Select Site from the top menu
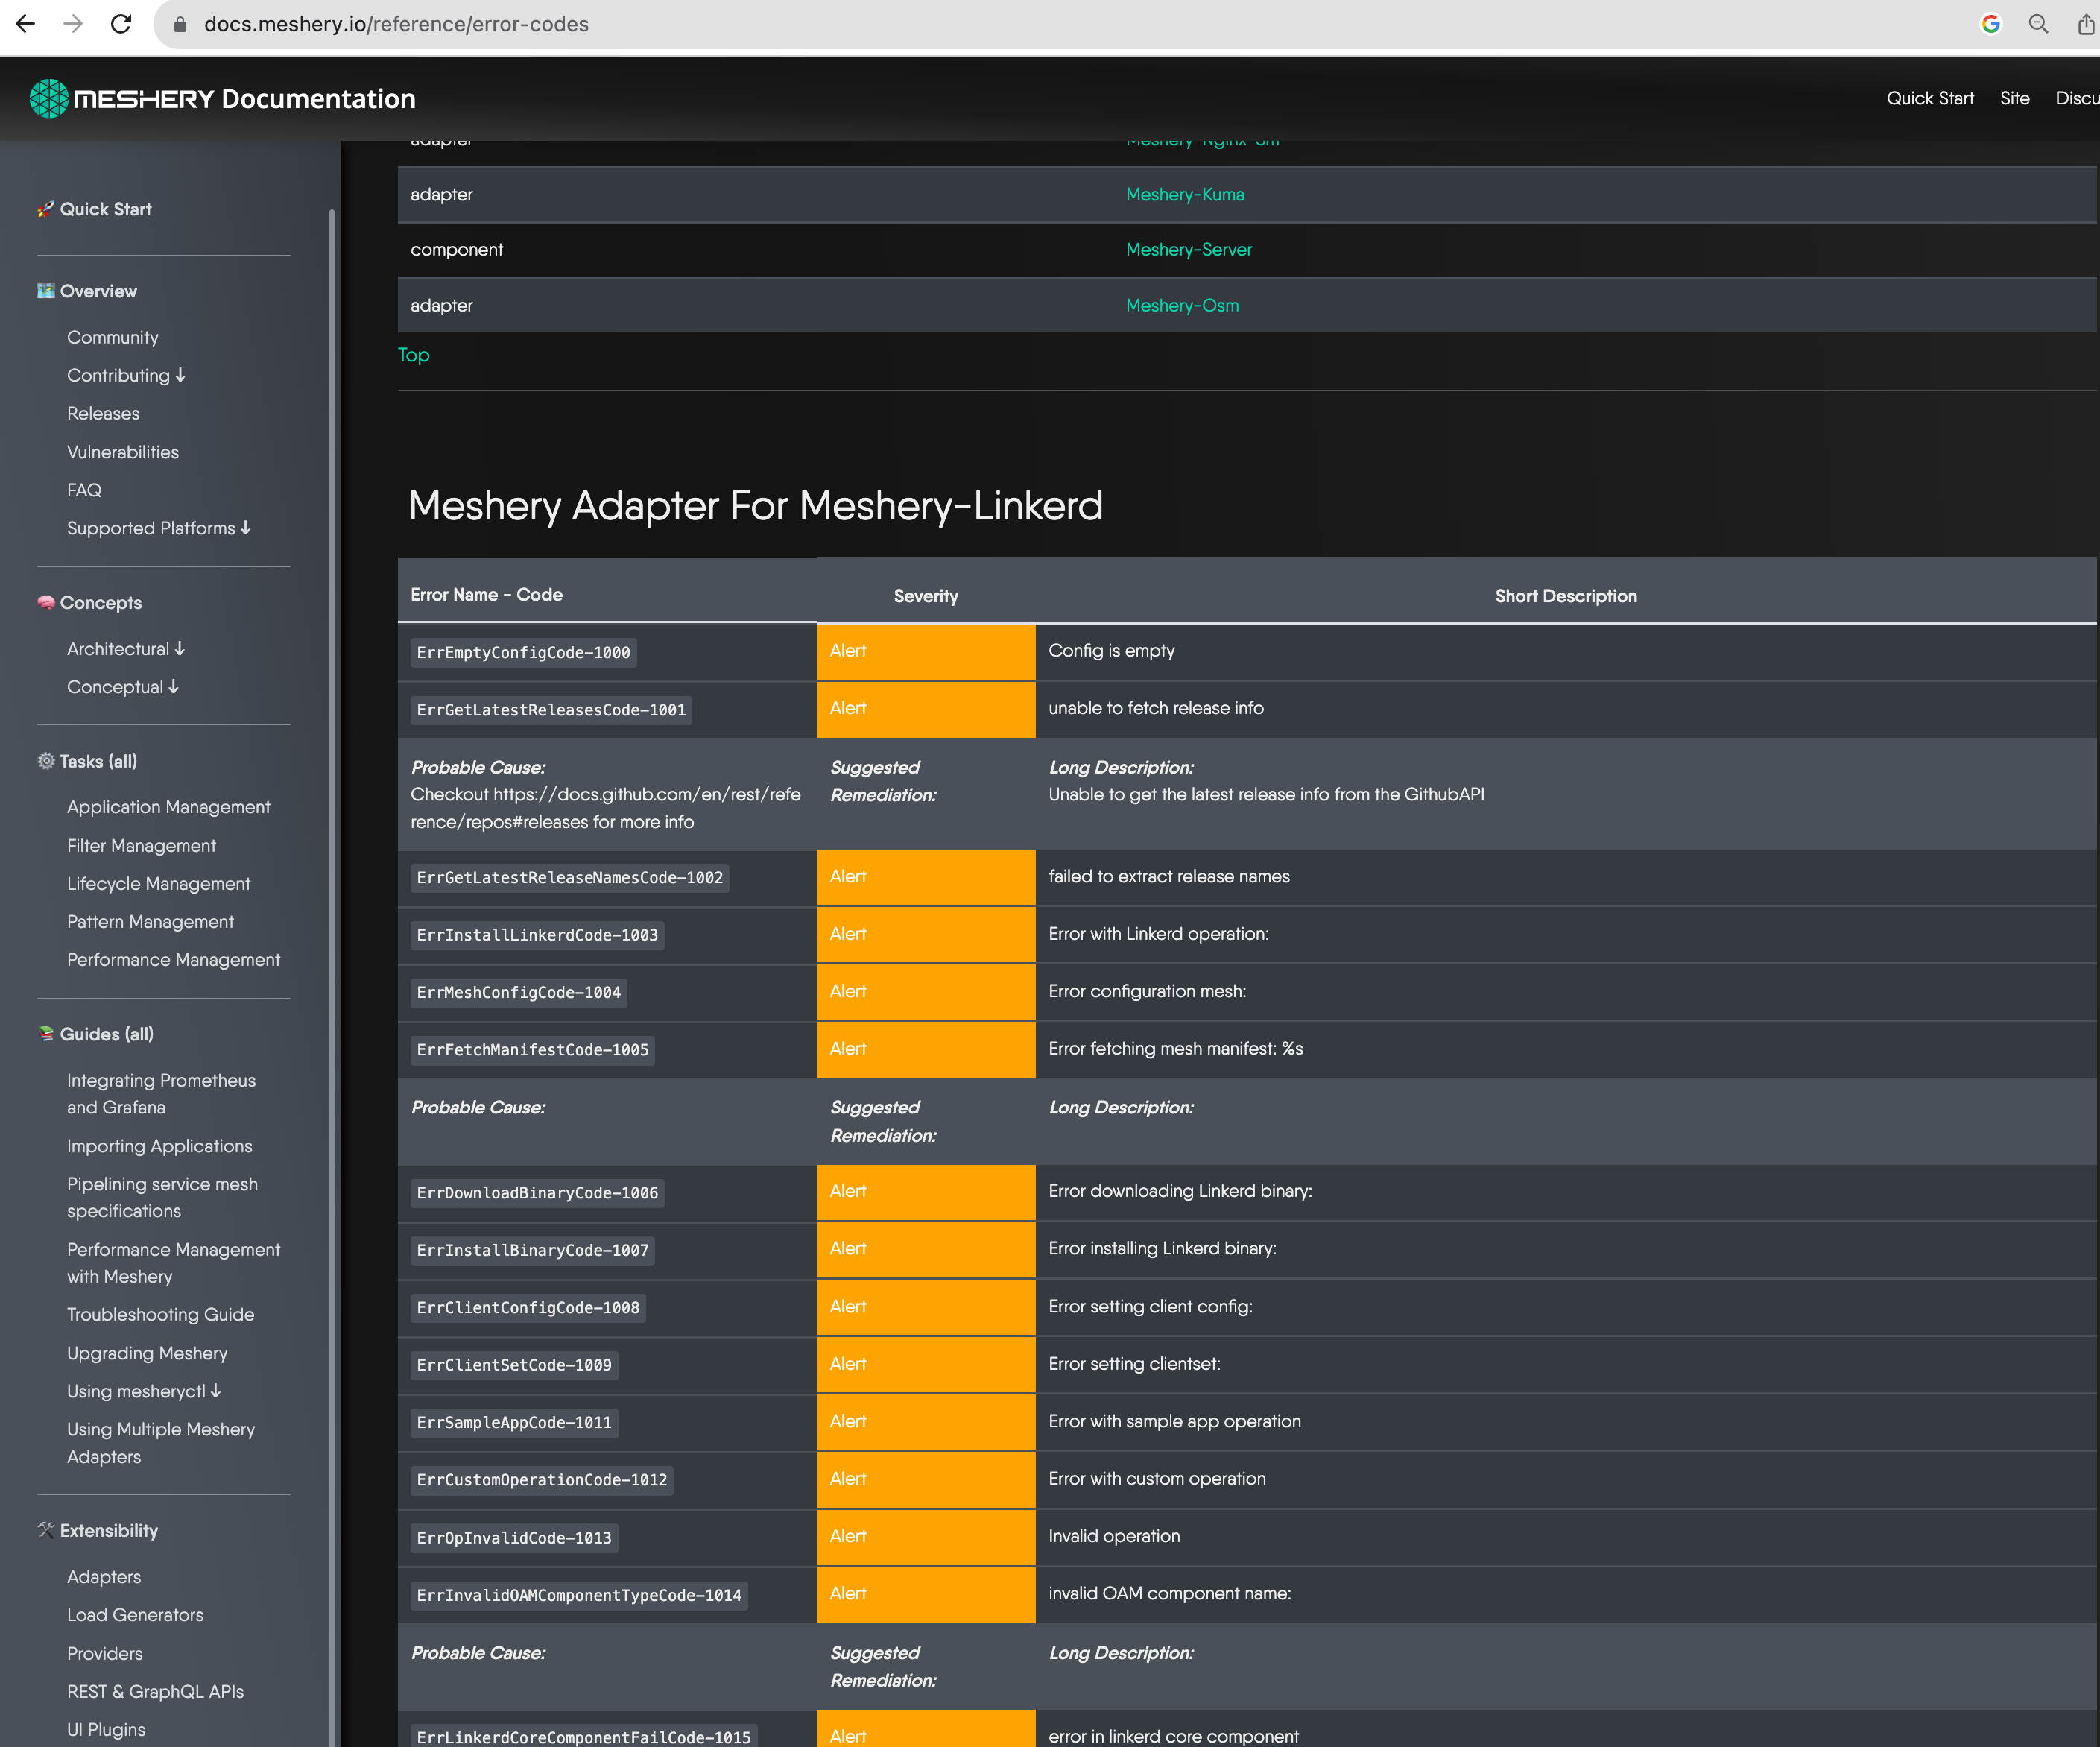2100x1747 pixels. [2015, 97]
